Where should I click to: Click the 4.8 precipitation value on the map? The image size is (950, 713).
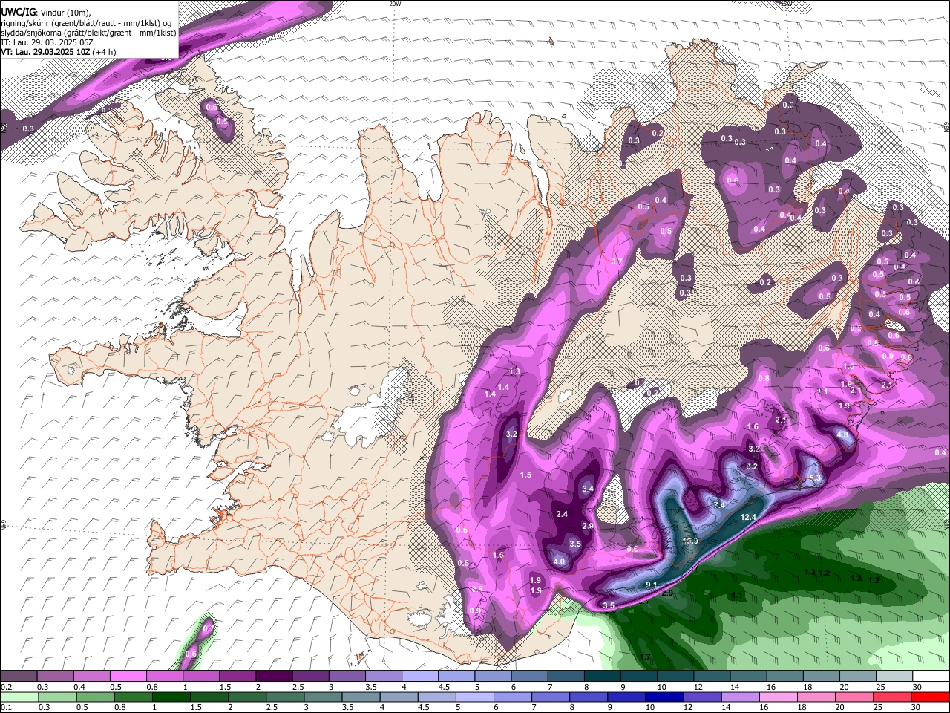pyautogui.click(x=842, y=434)
